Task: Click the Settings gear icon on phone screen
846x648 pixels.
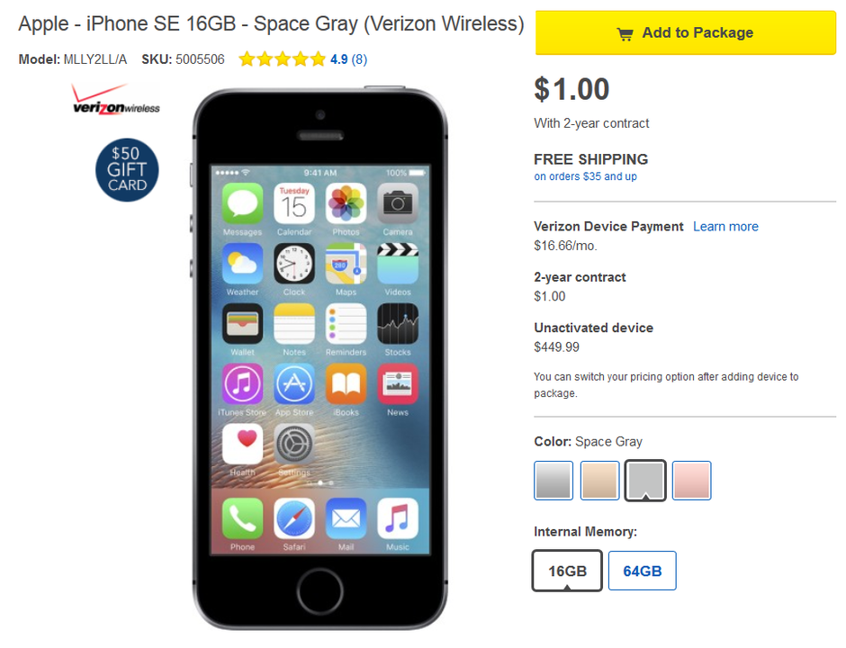Action: tap(294, 444)
